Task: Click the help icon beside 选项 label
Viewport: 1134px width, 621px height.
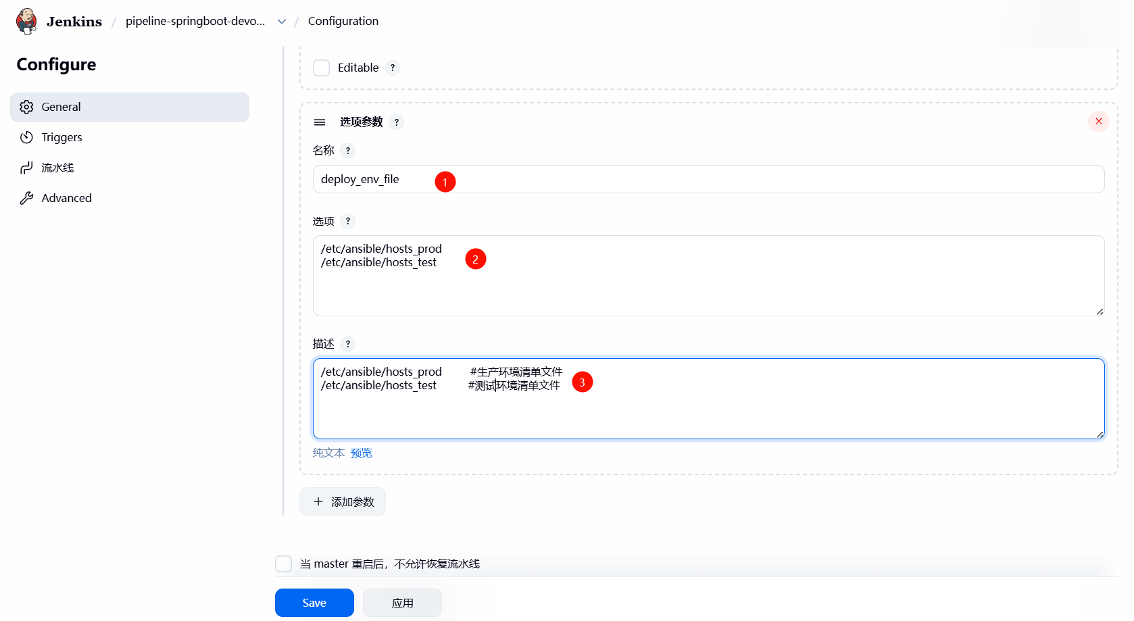Action: (x=348, y=221)
